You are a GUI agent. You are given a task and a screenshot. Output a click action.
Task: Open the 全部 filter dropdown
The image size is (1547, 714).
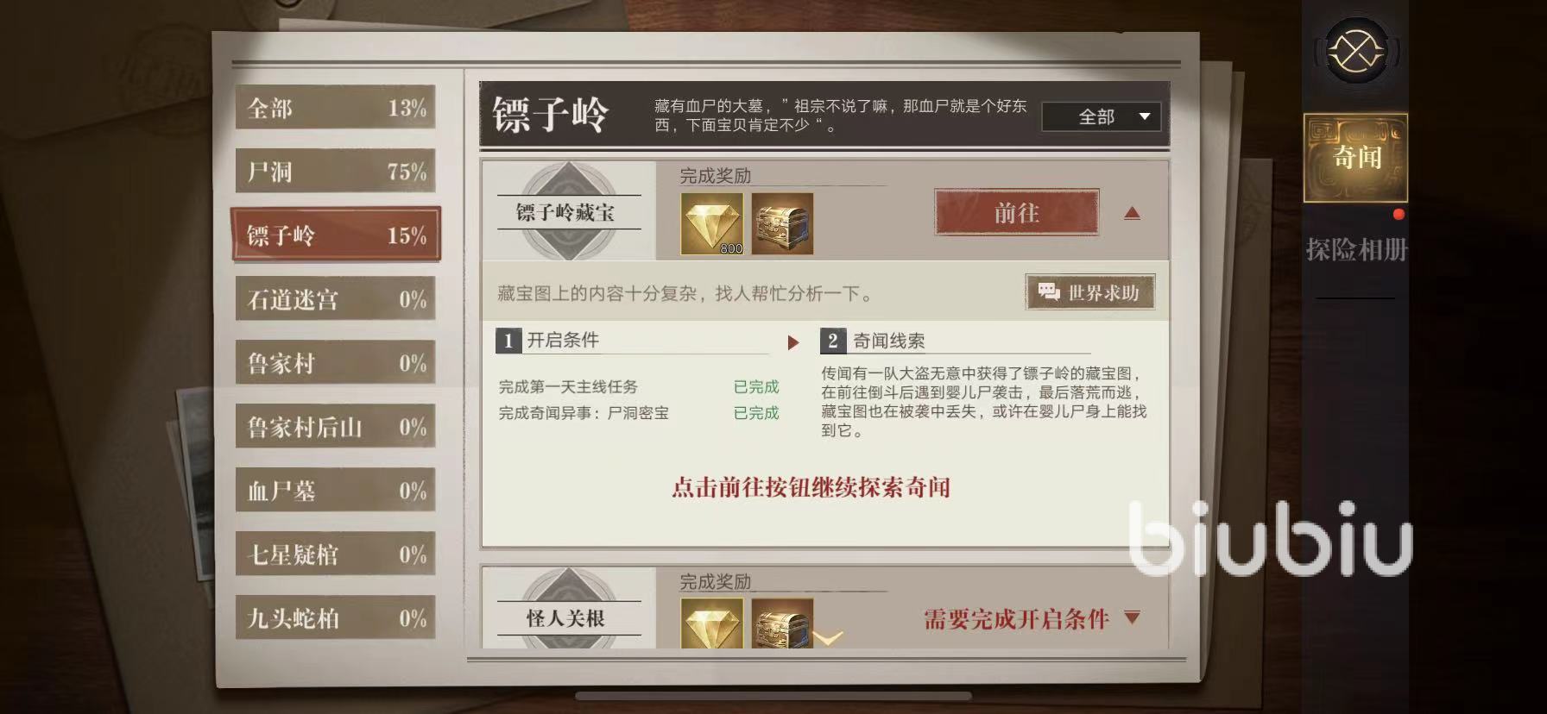click(1102, 116)
